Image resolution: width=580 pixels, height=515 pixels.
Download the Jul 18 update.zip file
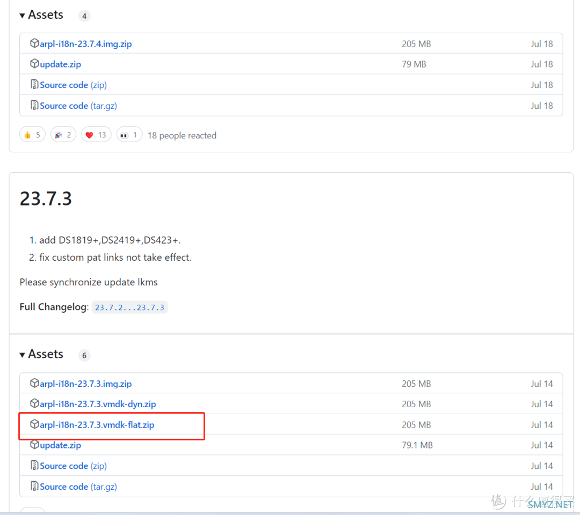click(60, 64)
